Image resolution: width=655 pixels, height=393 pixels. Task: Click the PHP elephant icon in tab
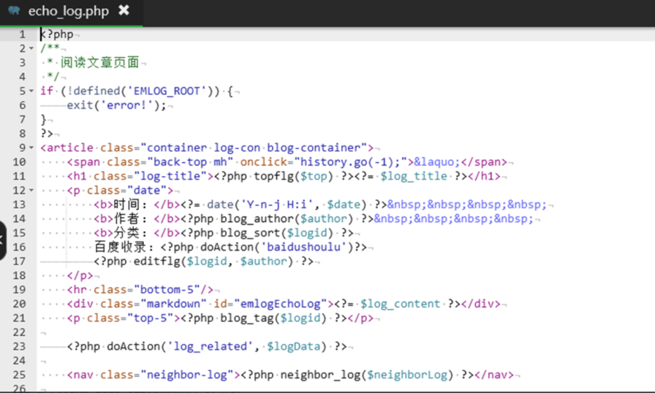click(x=13, y=12)
